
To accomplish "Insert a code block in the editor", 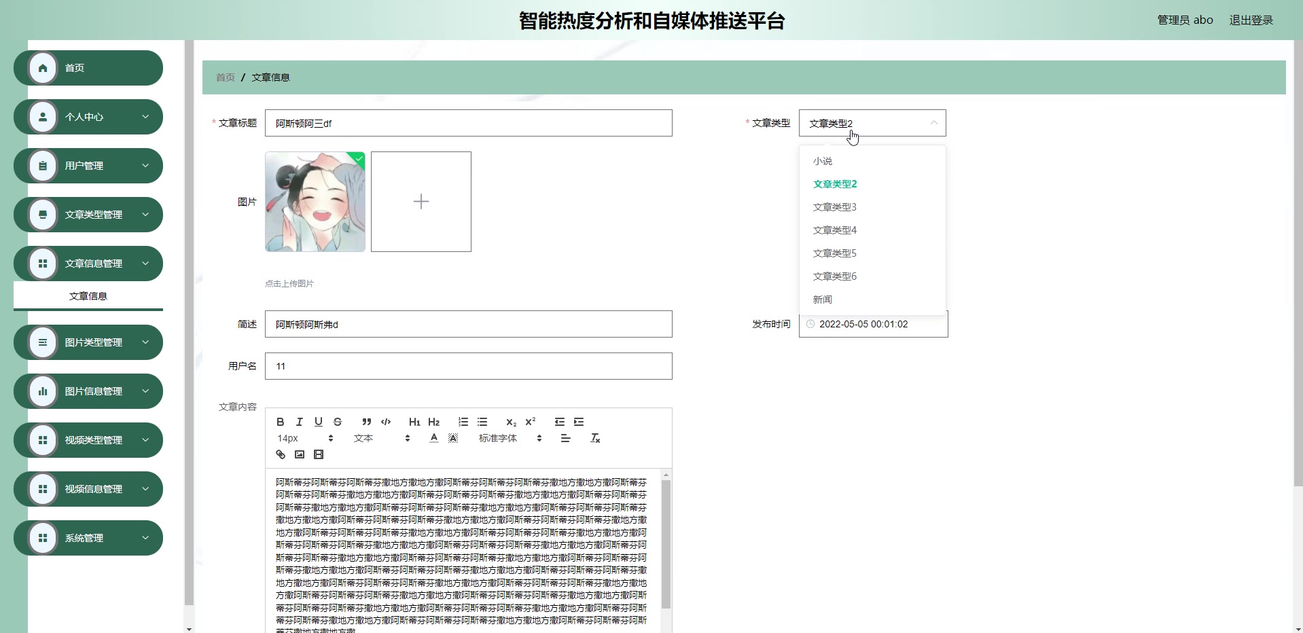I will (x=385, y=422).
